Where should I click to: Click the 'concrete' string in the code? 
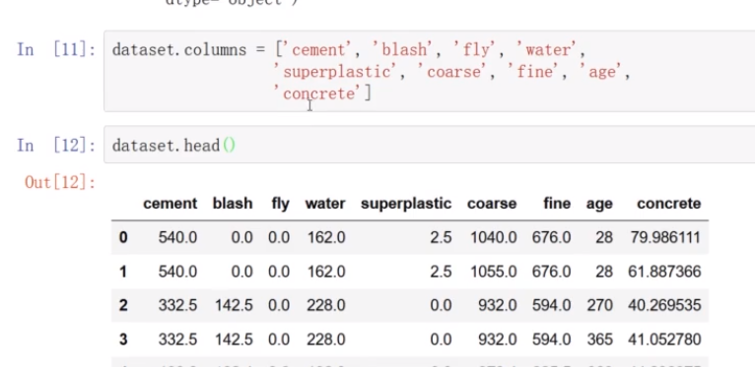[318, 93]
